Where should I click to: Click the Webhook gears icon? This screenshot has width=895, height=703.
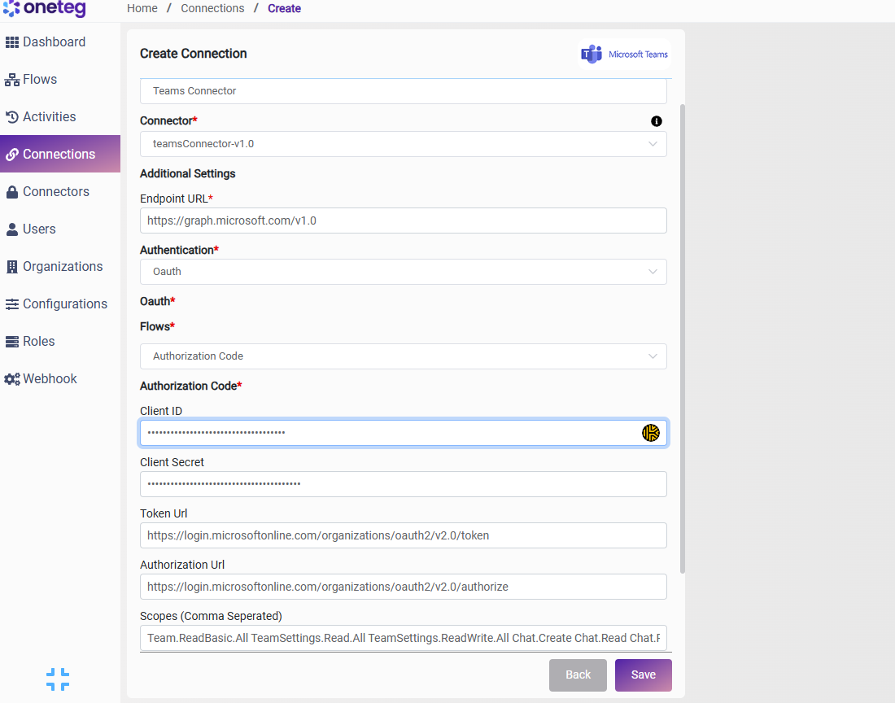(12, 379)
